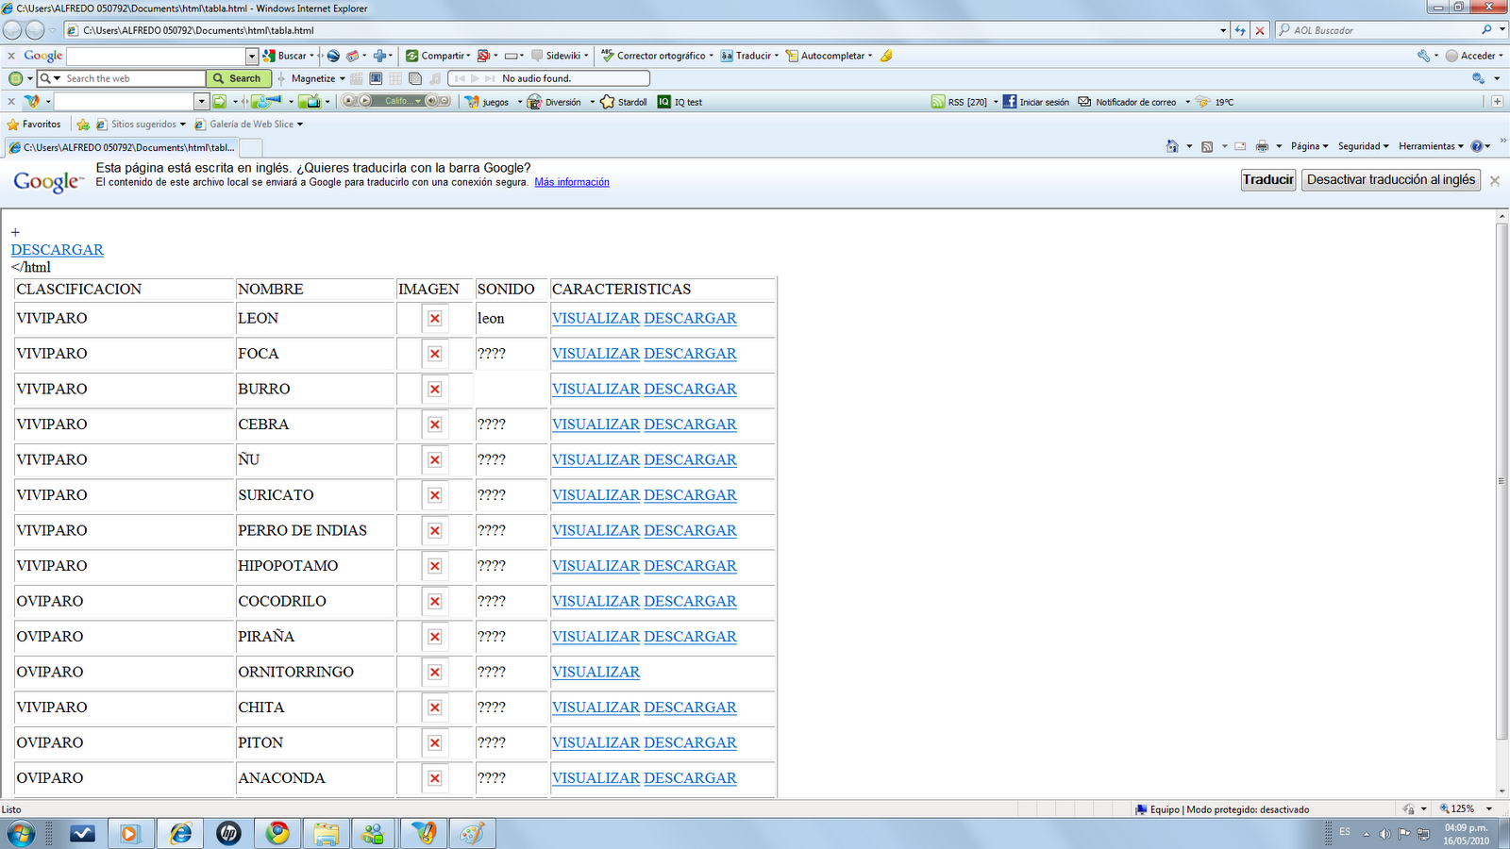Image resolution: width=1510 pixels, height=849 pixels.
Task: Click the Stardoll star icon
Action: pos(608,101)
